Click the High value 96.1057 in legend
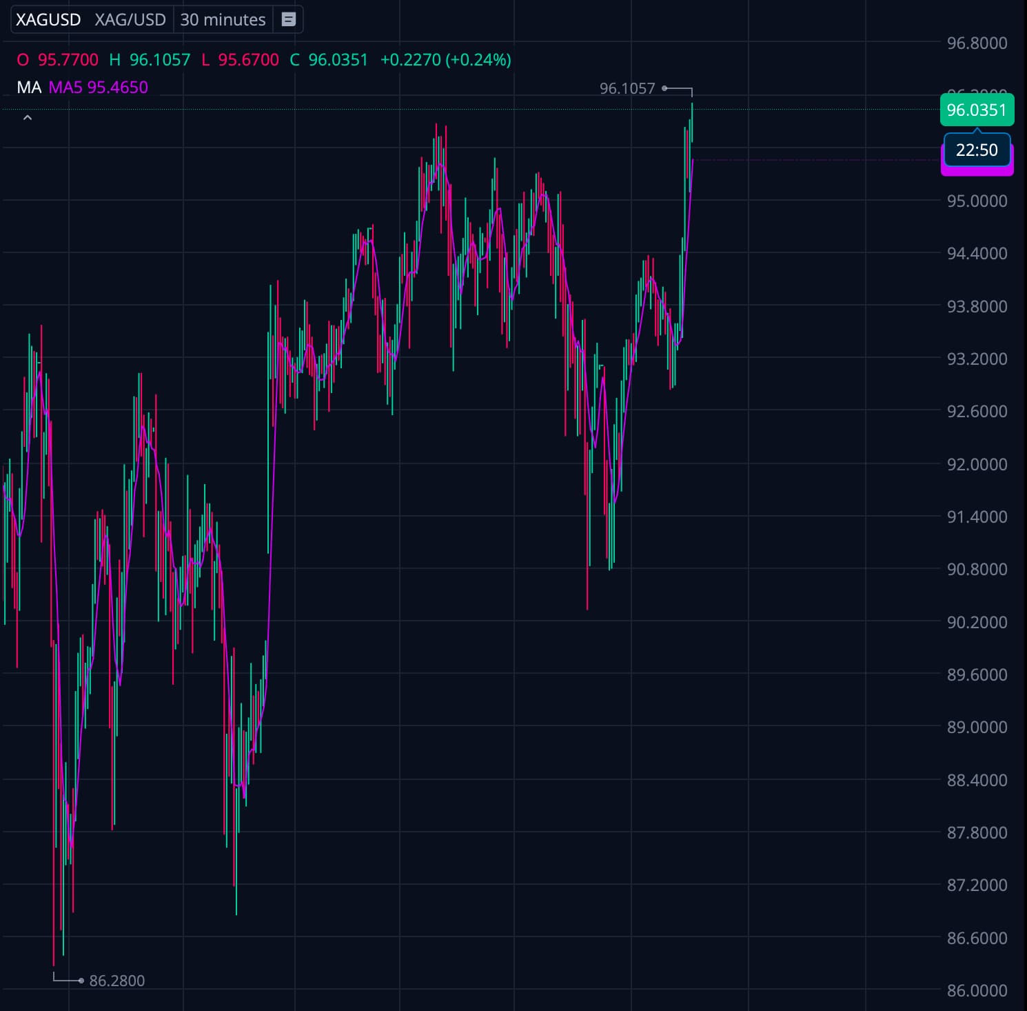The image size is (1027, 1011). click(x=159, y=59)
